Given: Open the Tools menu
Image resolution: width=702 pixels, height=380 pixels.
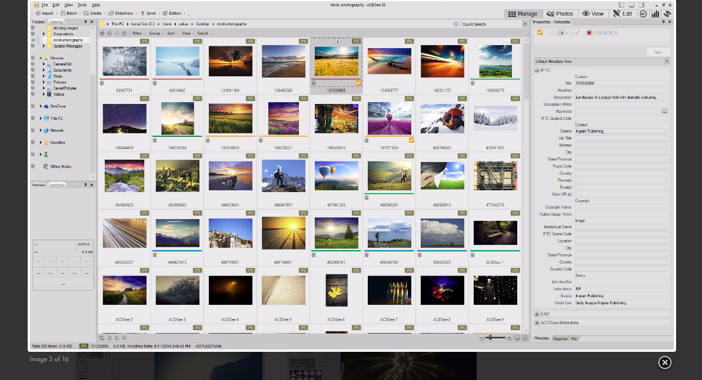Looking at the screenshot, I should 82,5.
